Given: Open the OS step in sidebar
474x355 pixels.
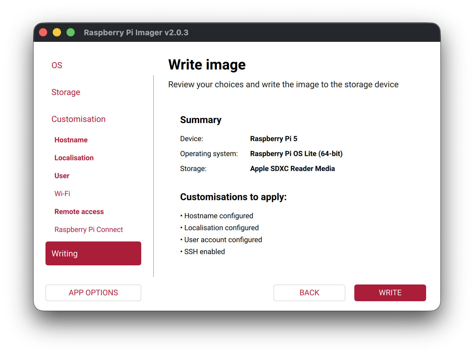Looking at the screenshot, I should point(57,65).
